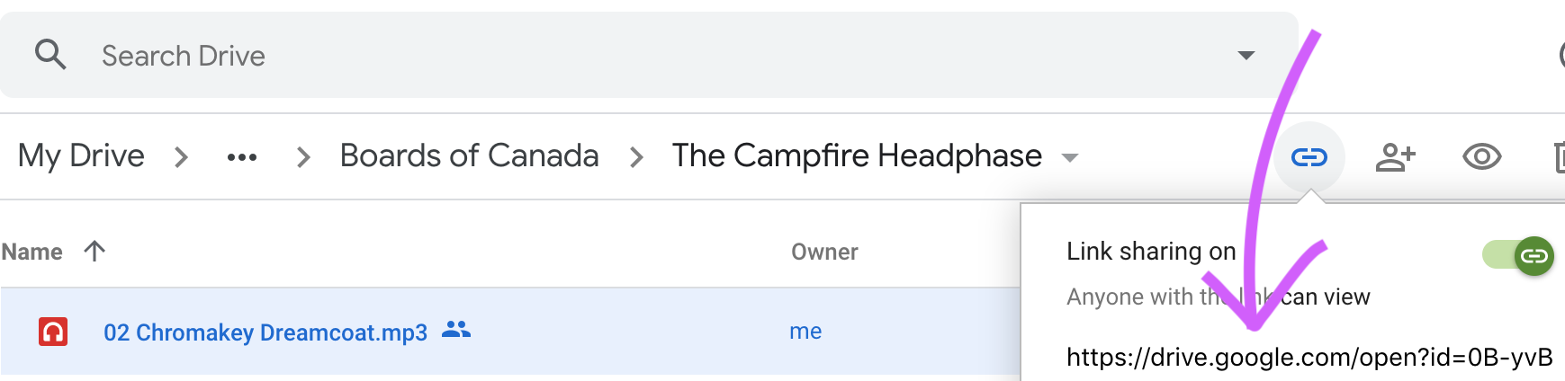Click the Owner column header
This screenshot has height=381, width=1565.
(x=824, y=252)
